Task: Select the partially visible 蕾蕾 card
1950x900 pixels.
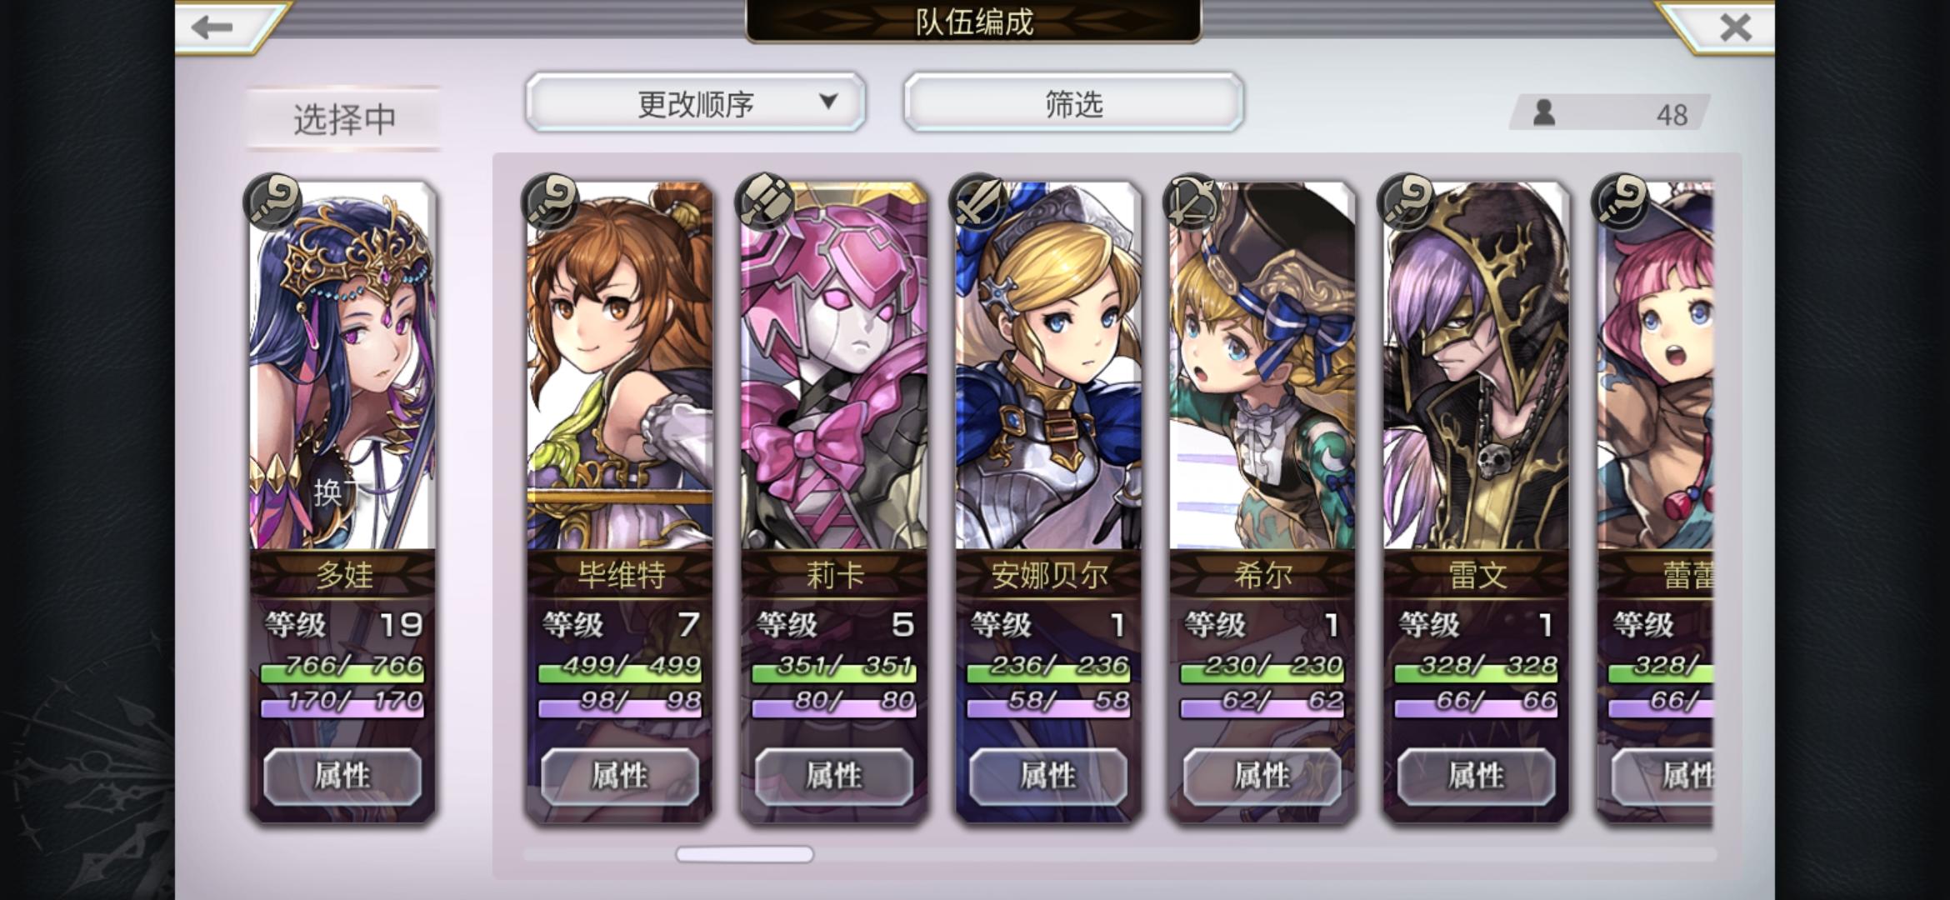Action: tap(1655, 500)
